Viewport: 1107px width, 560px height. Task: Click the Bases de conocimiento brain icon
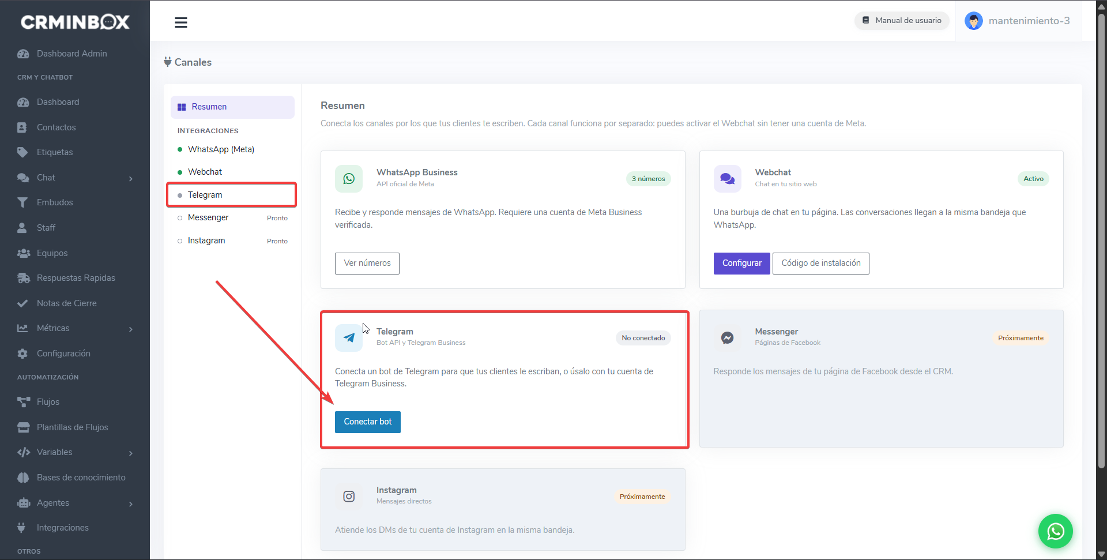coord(23,478)
